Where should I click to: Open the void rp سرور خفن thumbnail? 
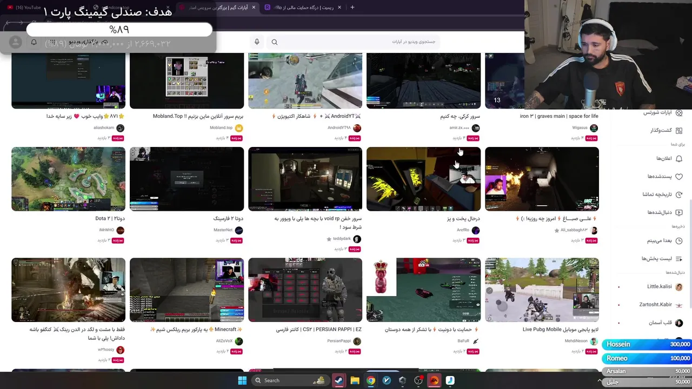305,179
